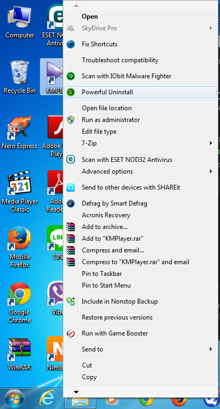
Task: Click WinRAR icon beside Add to archive
Action: click(71, 227)
